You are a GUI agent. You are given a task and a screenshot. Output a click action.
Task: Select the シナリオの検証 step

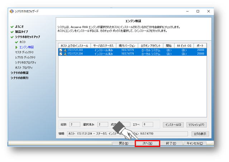pyautogui.click(x=20, y=73)
